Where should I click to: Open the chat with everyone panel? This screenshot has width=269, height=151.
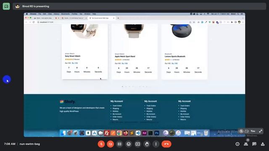pos(254,144)
